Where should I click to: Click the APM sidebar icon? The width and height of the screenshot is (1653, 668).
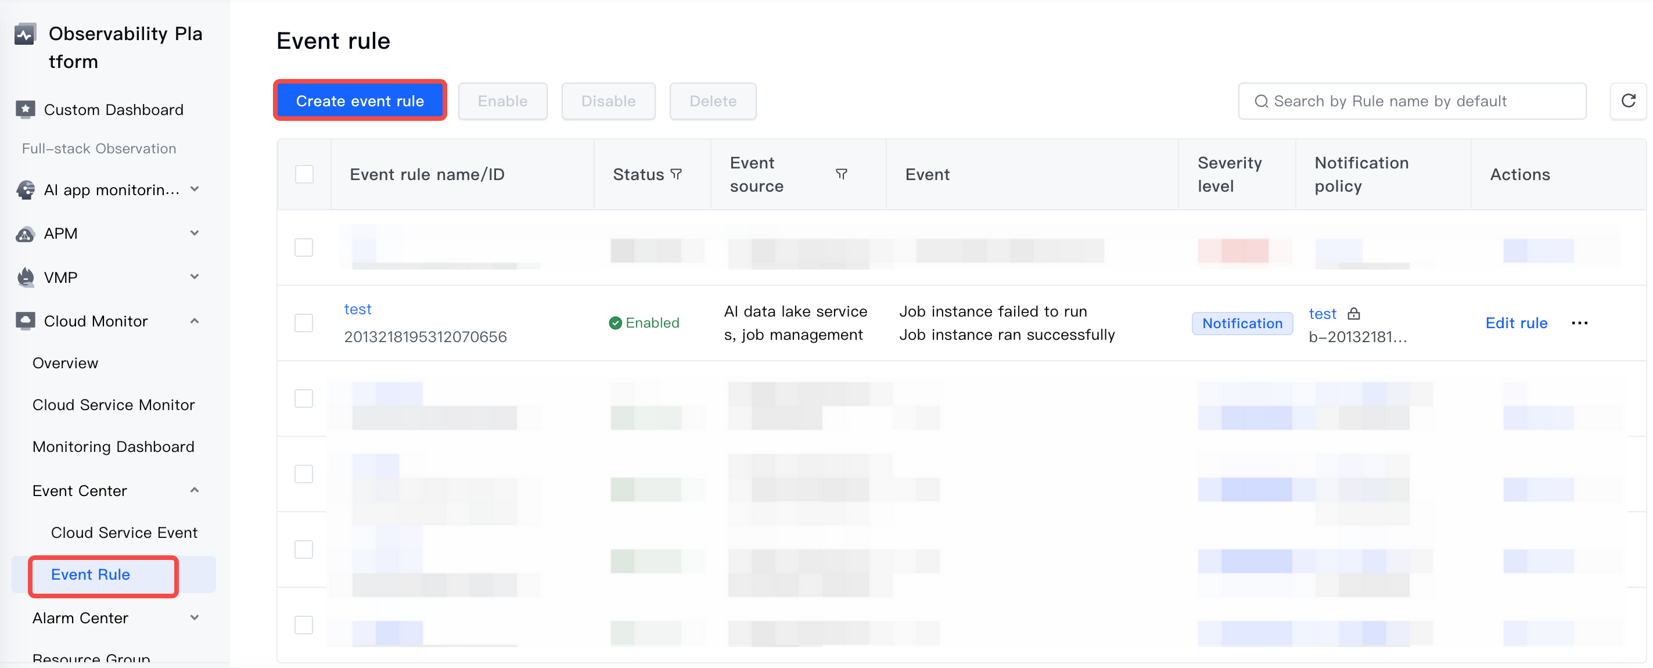tap(25, 234)
